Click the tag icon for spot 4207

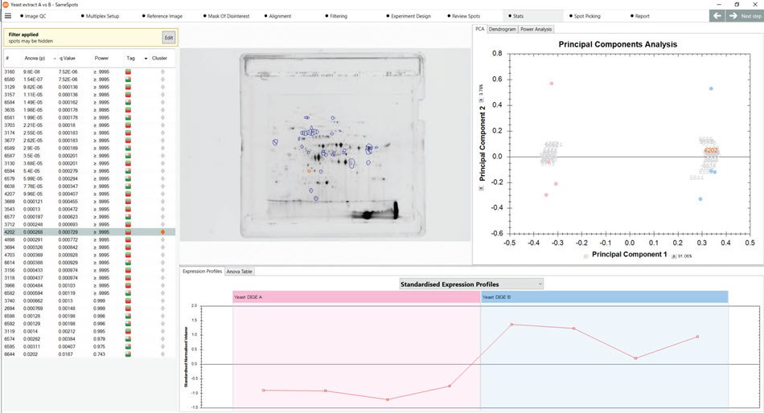click(128, 194)
